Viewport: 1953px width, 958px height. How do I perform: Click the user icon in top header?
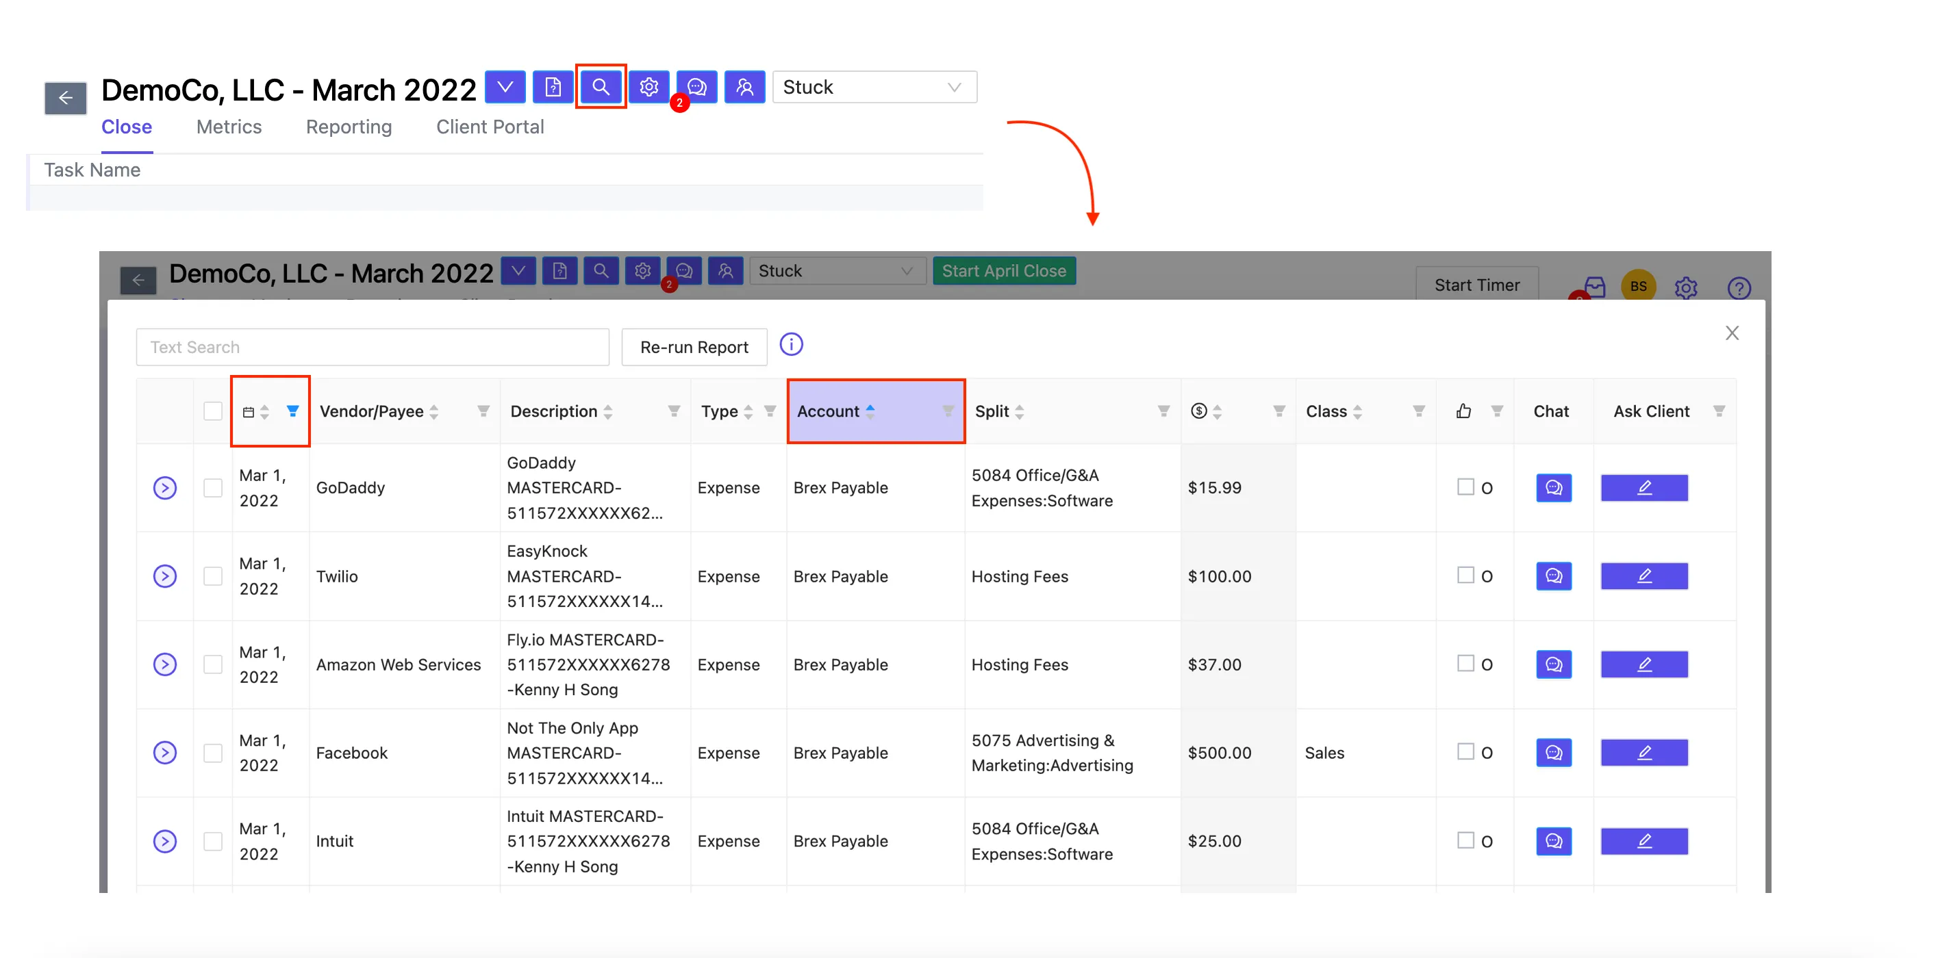tap(745, 87)
